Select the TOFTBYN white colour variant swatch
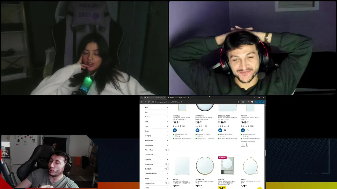This screenshot has width=337, height=189. pos(243,145)
